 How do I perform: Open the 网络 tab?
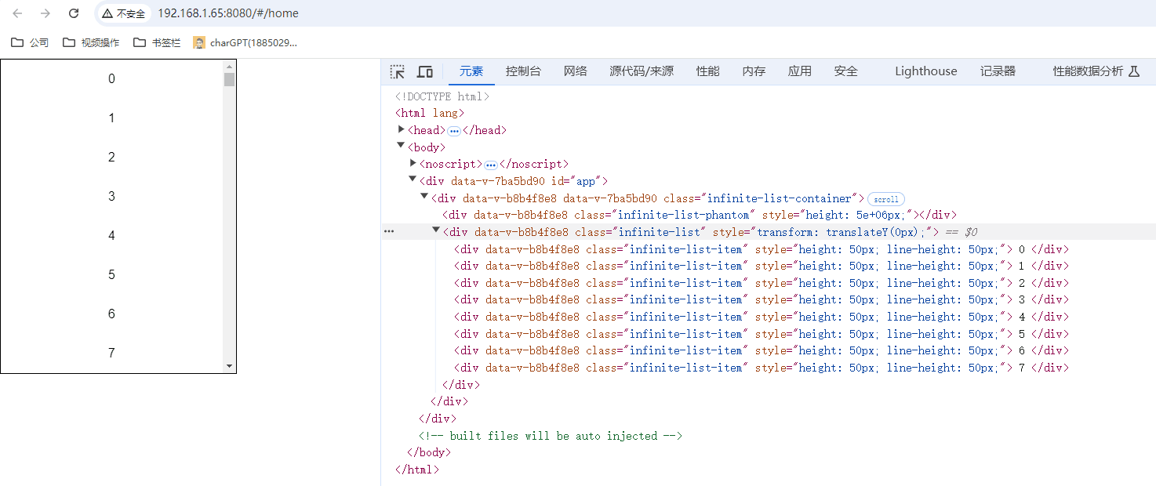pos(575,71)
